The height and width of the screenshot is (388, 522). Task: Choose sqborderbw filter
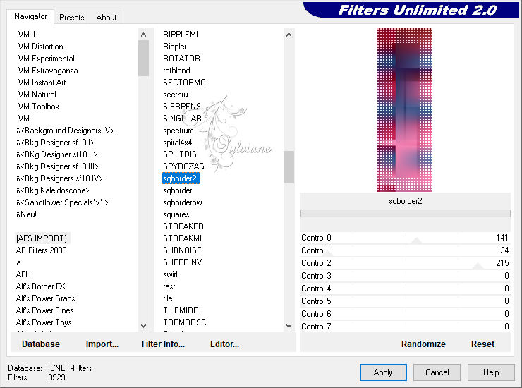point(183,202)
